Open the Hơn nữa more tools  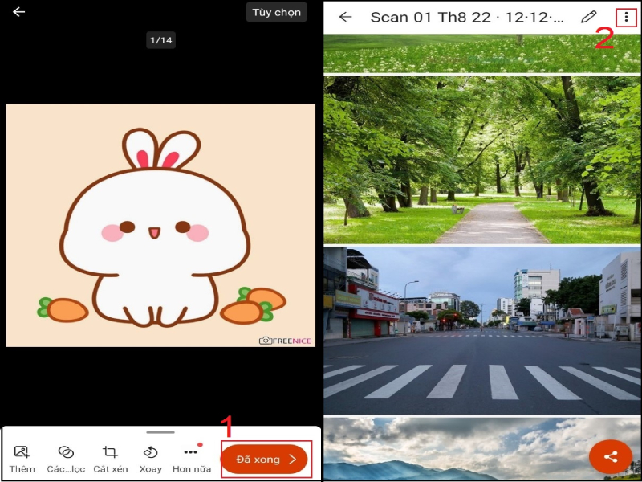(192, 459)
